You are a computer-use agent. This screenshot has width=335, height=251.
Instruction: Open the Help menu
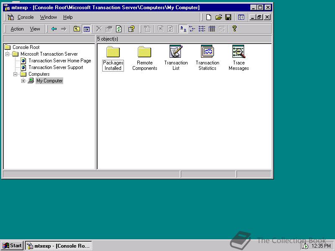tap(68, 17)
